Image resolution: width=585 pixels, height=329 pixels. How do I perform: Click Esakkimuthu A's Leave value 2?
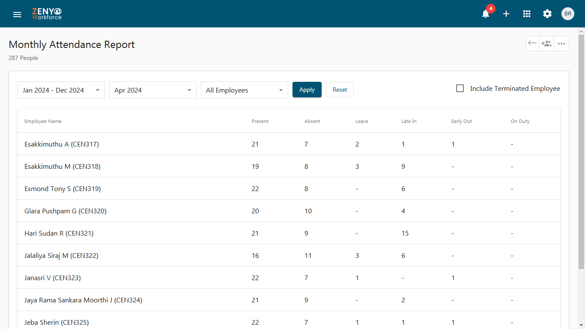(x=358, y=144)
